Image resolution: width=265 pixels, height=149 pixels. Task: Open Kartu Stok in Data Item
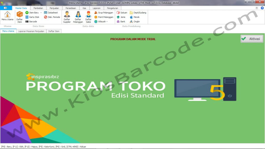point(32,17)
